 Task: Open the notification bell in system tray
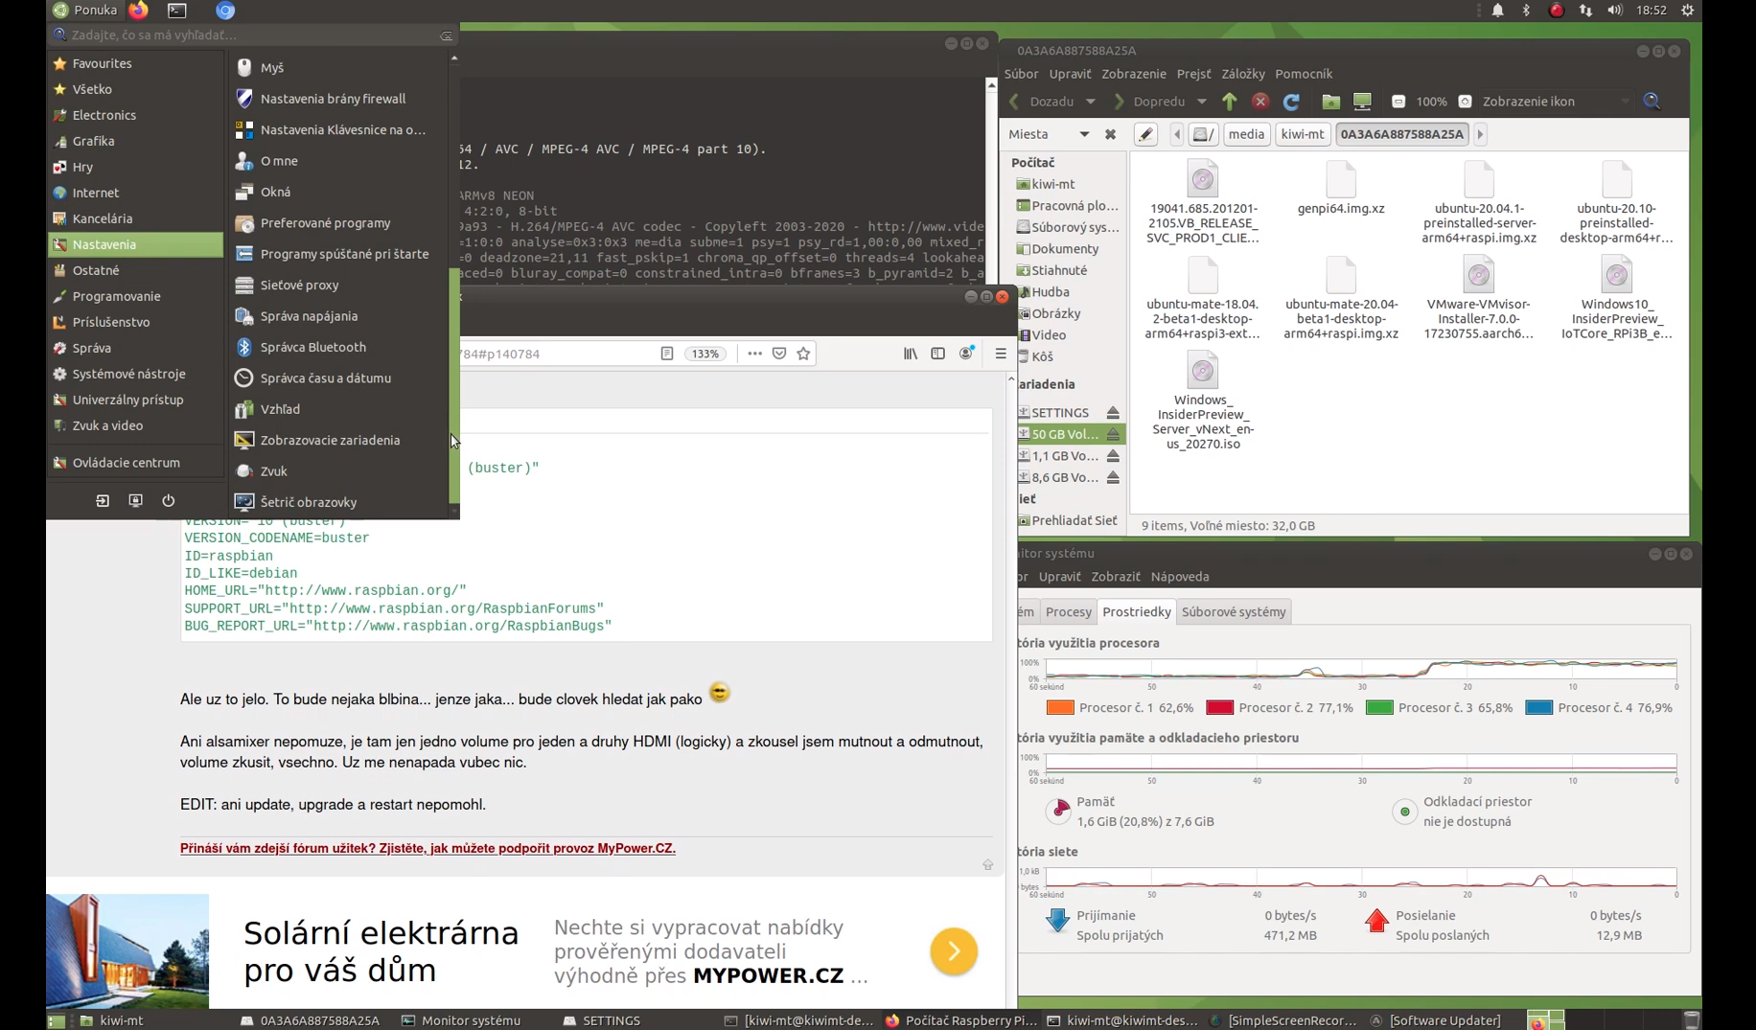(x=1497, y=11)
